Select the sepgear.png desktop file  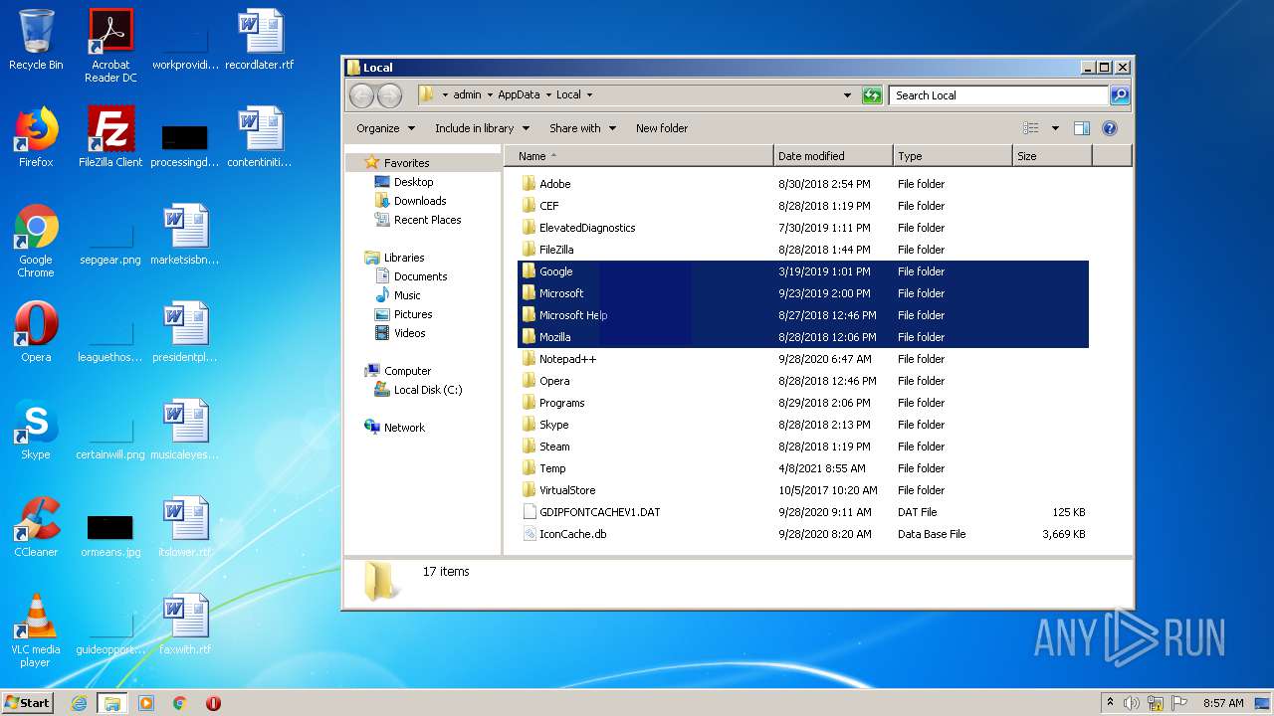tap(110, 243)
